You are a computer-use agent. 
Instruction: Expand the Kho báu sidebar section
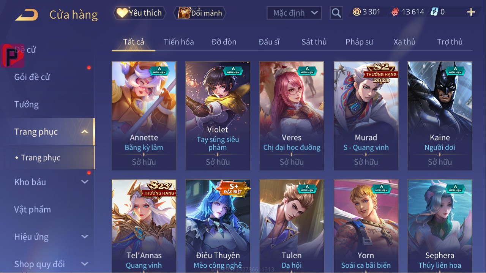(85, 182)
